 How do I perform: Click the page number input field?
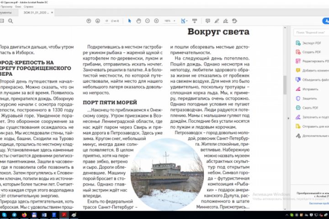[107, 21]
